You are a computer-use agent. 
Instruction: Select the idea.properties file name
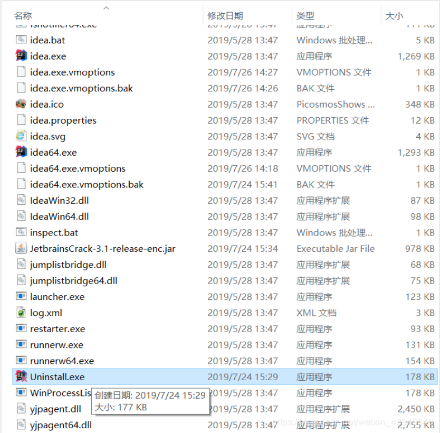[63, 120]
